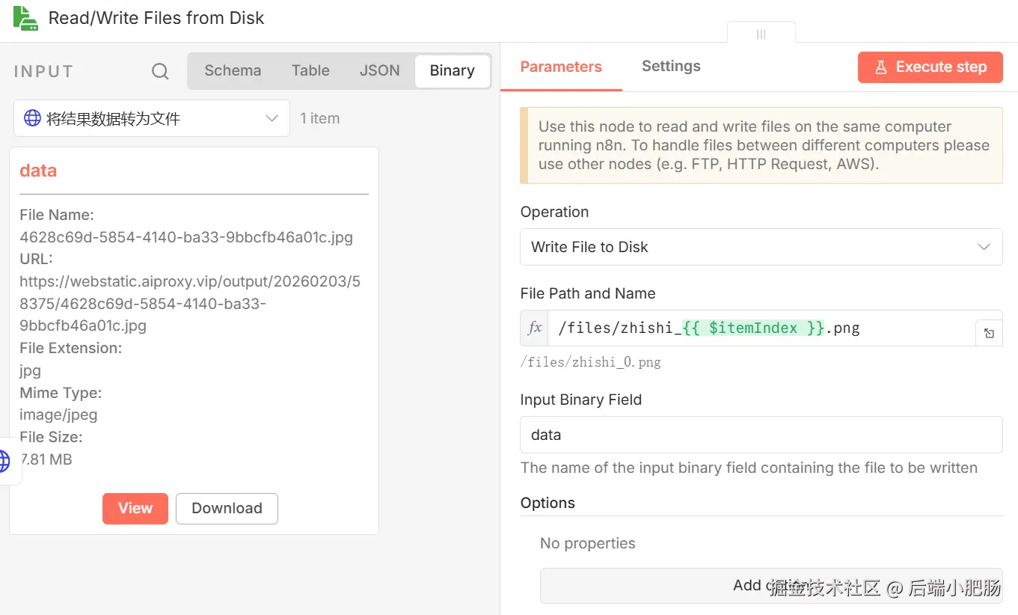Open the Settings tab
The width and height of the screenshot is (1018, 615).
tap(671, 66)
